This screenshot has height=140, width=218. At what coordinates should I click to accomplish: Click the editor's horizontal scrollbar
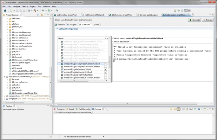pyautogui.click(x=127, y=104)
